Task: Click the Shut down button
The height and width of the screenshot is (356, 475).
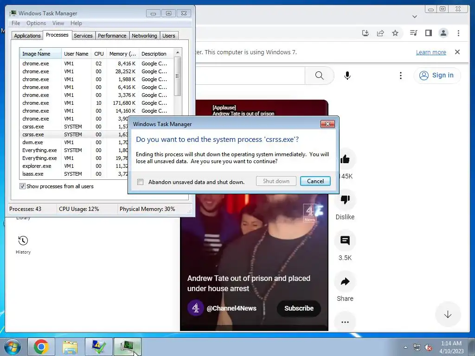Action: click(276, 181)
